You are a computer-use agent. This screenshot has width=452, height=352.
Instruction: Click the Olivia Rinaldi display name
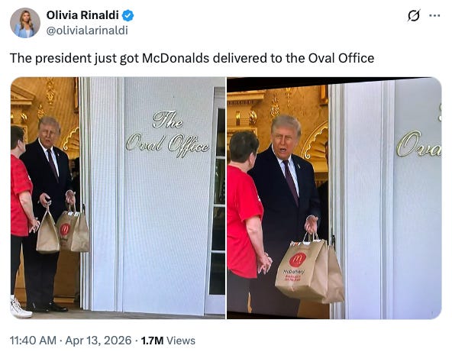coord(82,15)
